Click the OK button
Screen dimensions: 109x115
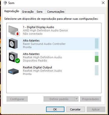click(55, 109)
